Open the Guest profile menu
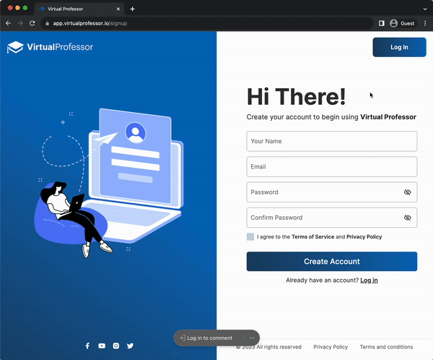The width and height of the screenshot is (433, 360). (402, 23)
